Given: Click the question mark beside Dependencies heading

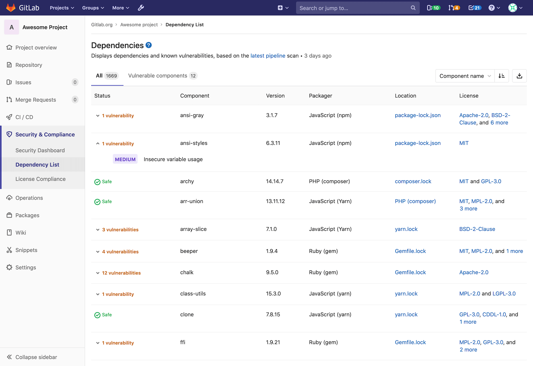Looking at the screenshot, I should pyautogui.click(x=148, y=45).
